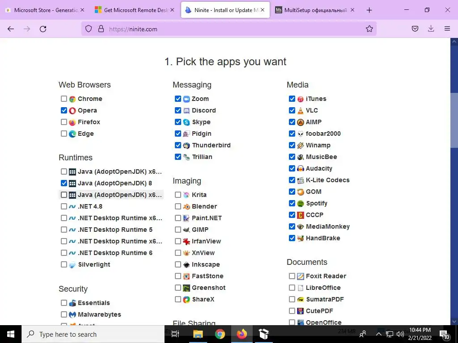The image size is (458, 343).
Task: Go back to the previous page
Action: pyautogui.click(x=11, y=29)
